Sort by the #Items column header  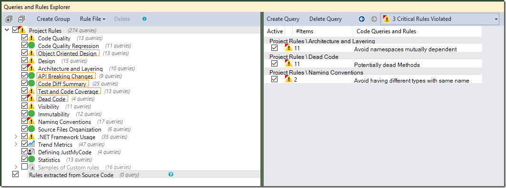click(322, 31)
